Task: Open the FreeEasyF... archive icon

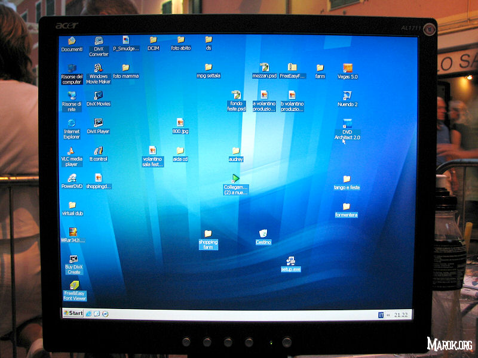Action: point(292,71)
